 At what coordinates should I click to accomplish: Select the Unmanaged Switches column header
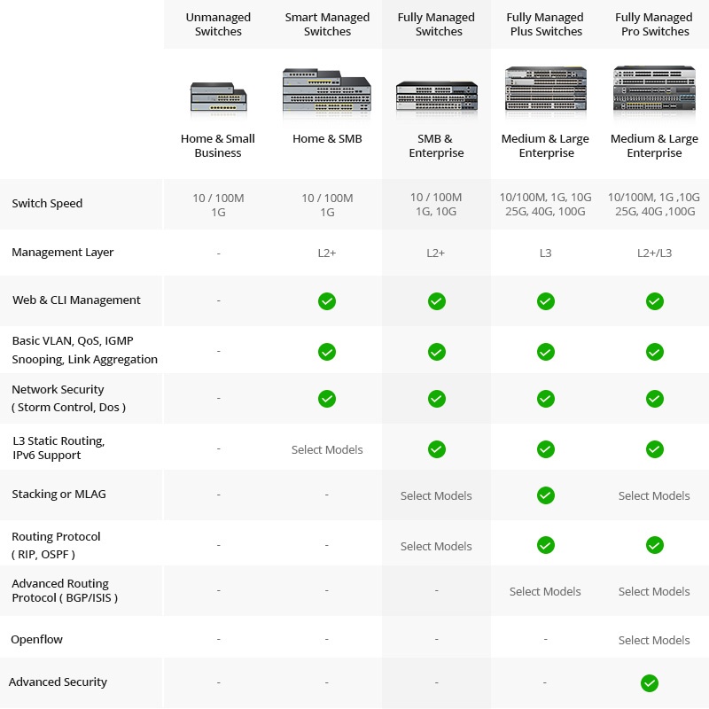(218, 25)
